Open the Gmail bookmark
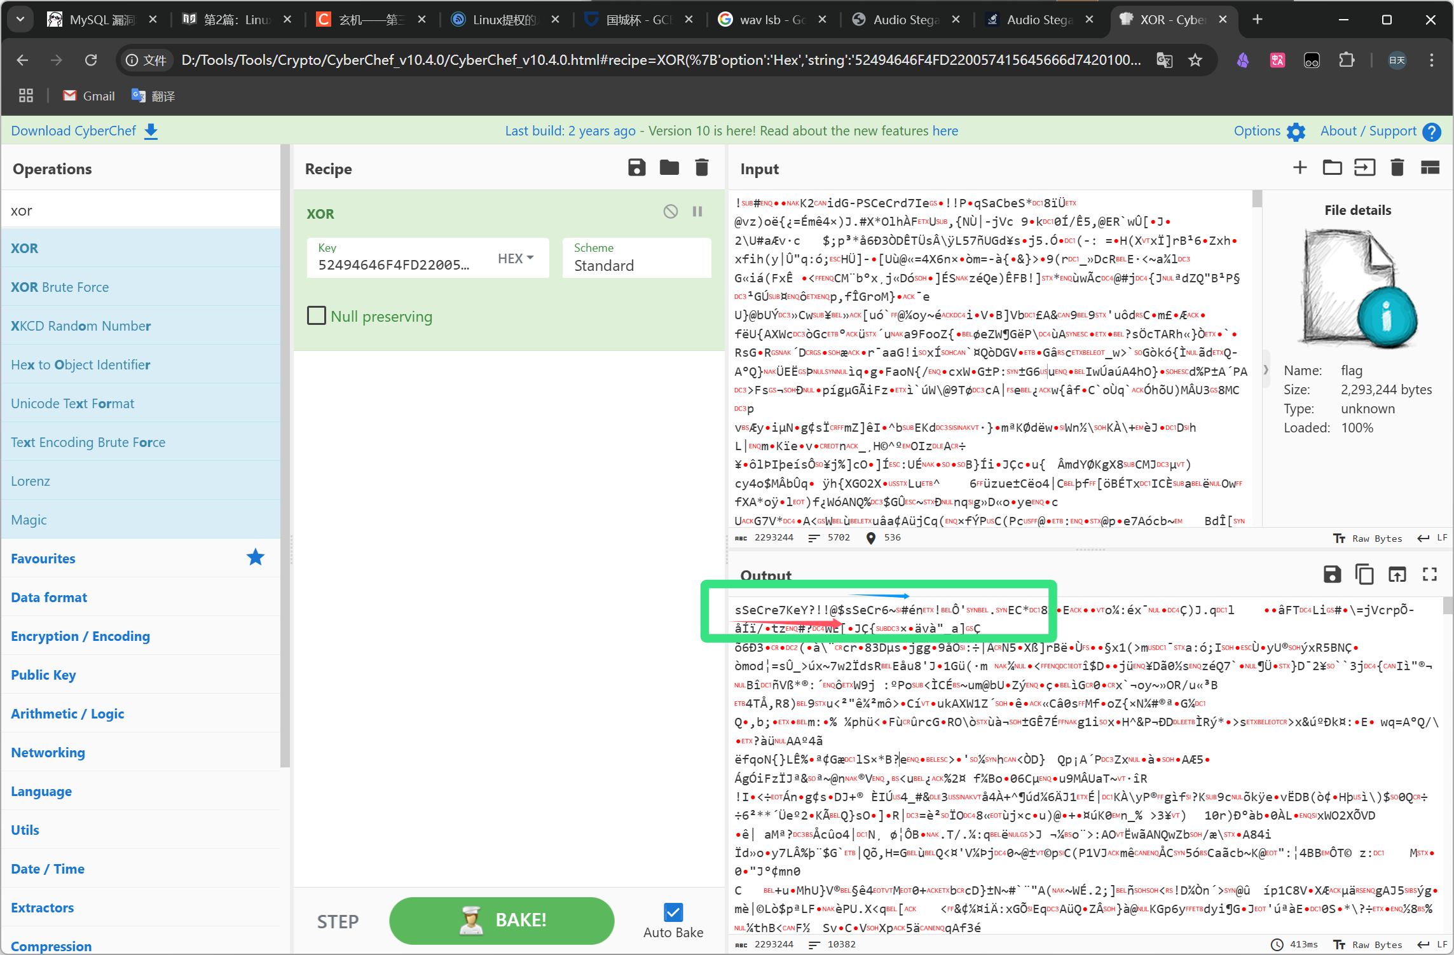The height and width of the screenshot is (955, 1454). [89, 96]
